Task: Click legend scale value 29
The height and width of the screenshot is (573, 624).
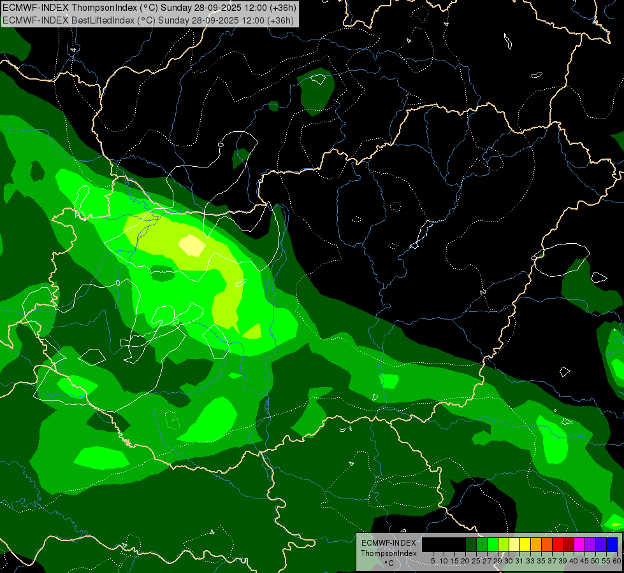Action: [x=497, y=561]
